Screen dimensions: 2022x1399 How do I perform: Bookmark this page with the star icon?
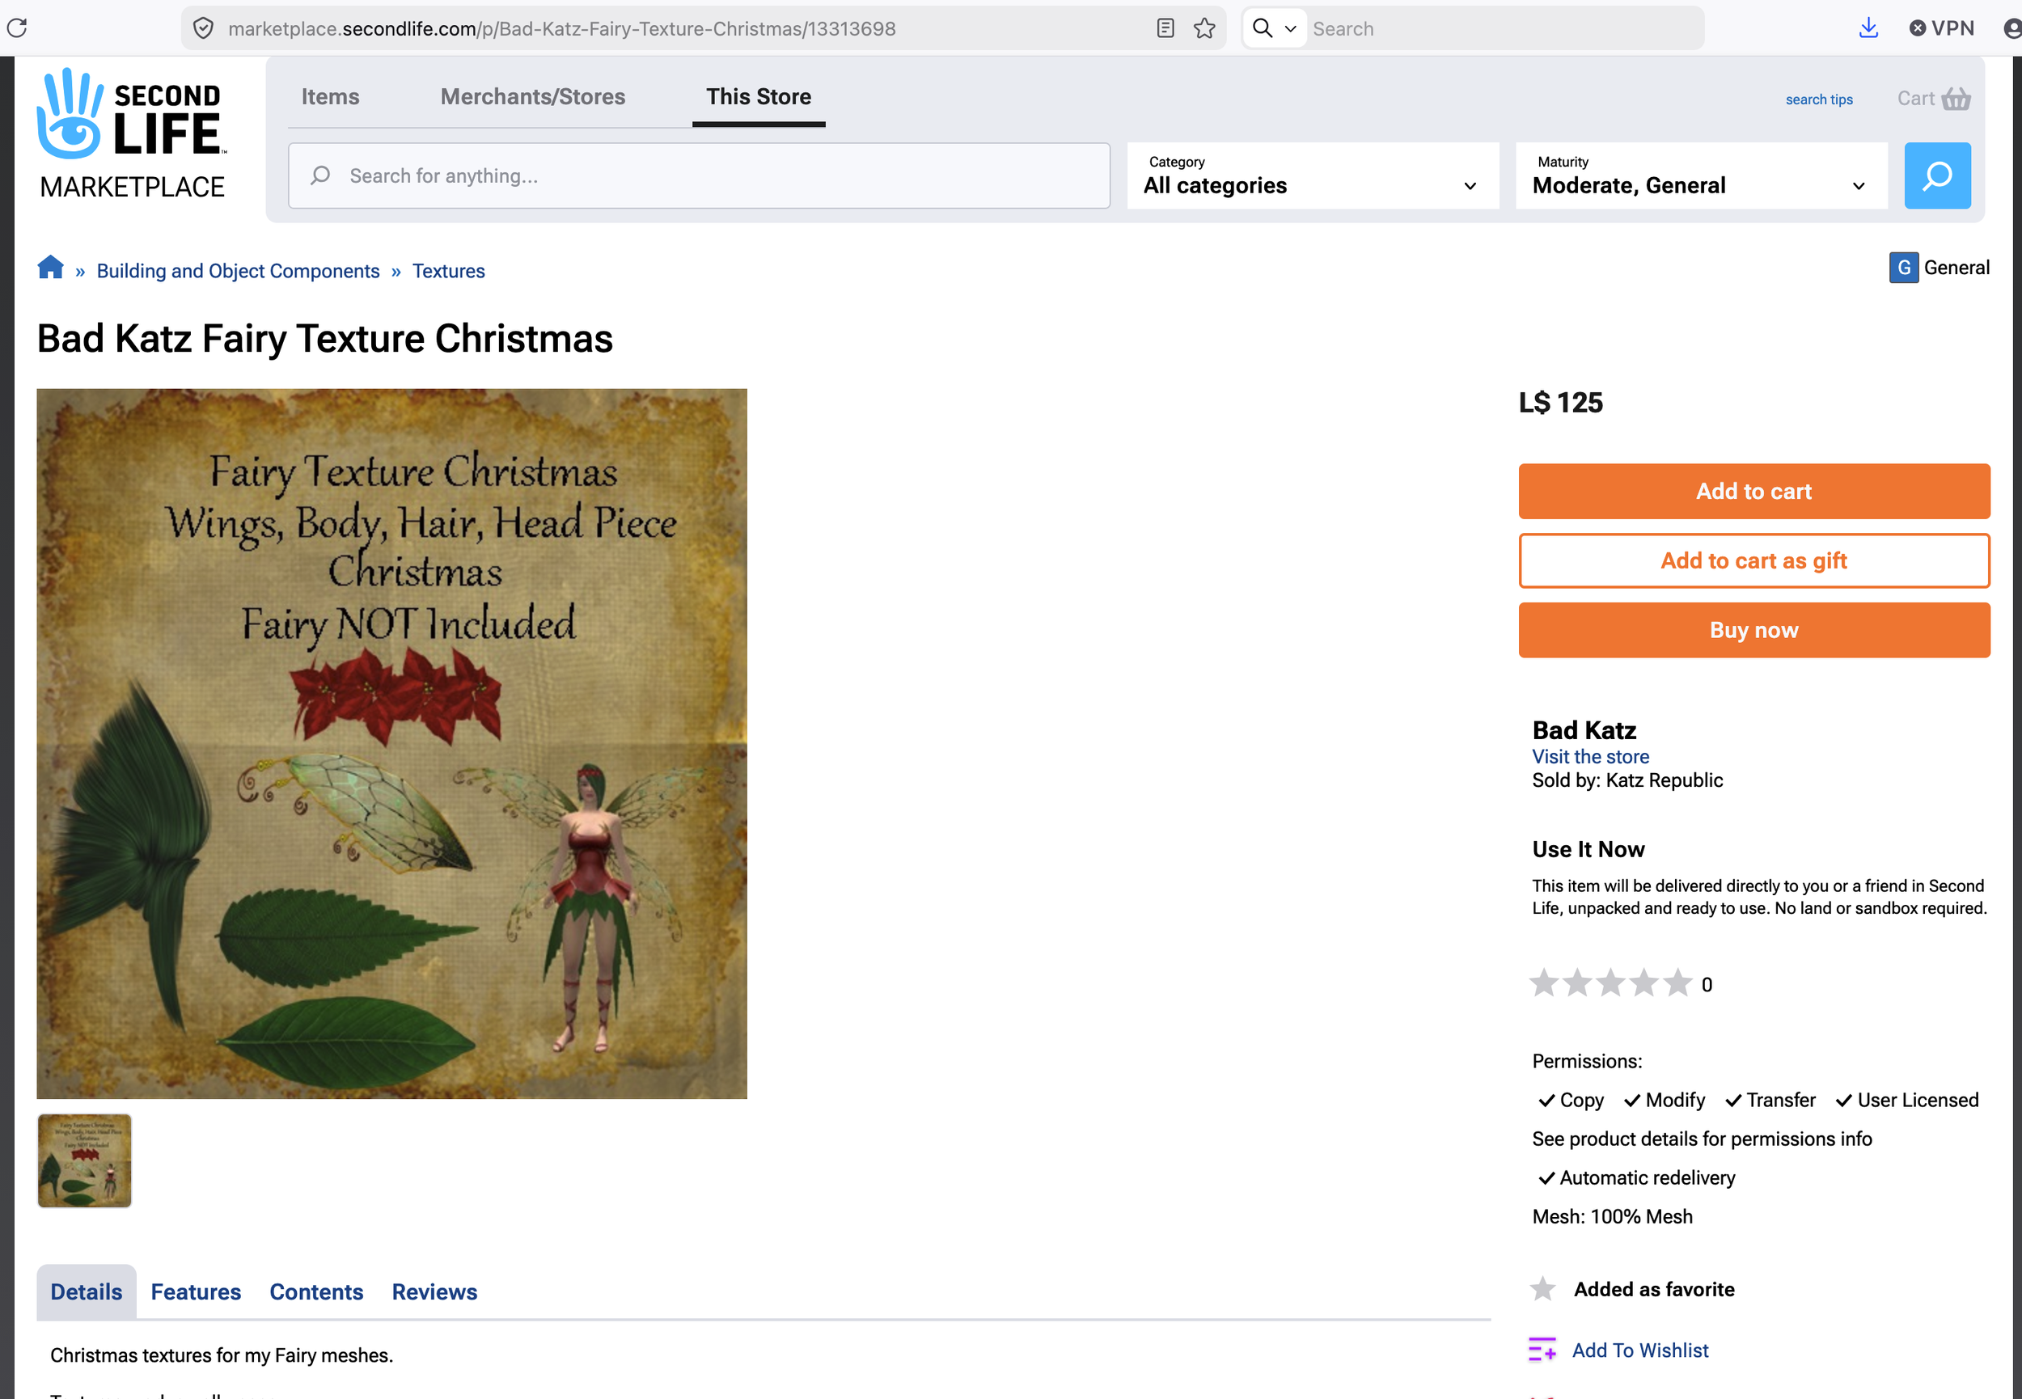[x=1204, y=28]
